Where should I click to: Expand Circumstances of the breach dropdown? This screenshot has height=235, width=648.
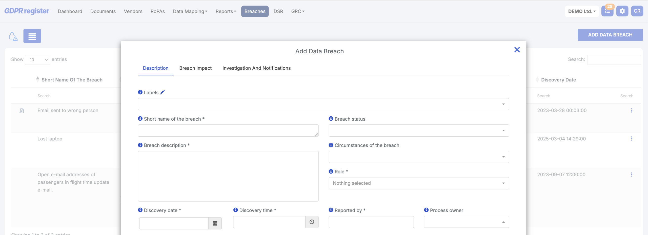pyautogui.click(x=418, y=157)
